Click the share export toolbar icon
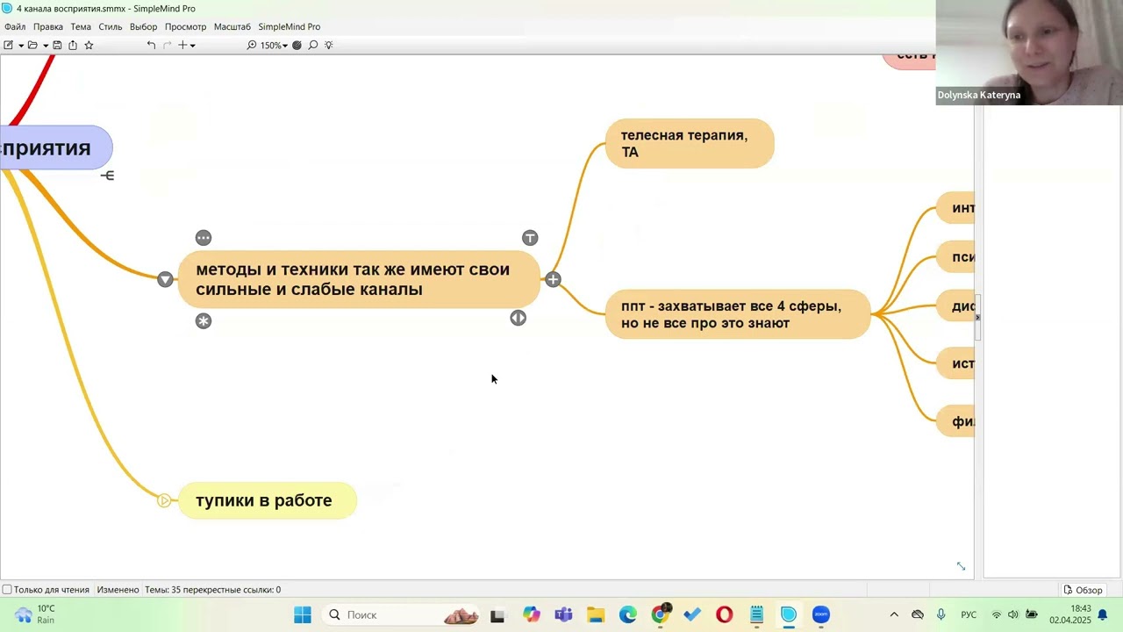This screenshot has width=1123, height=632. [73, 45]
